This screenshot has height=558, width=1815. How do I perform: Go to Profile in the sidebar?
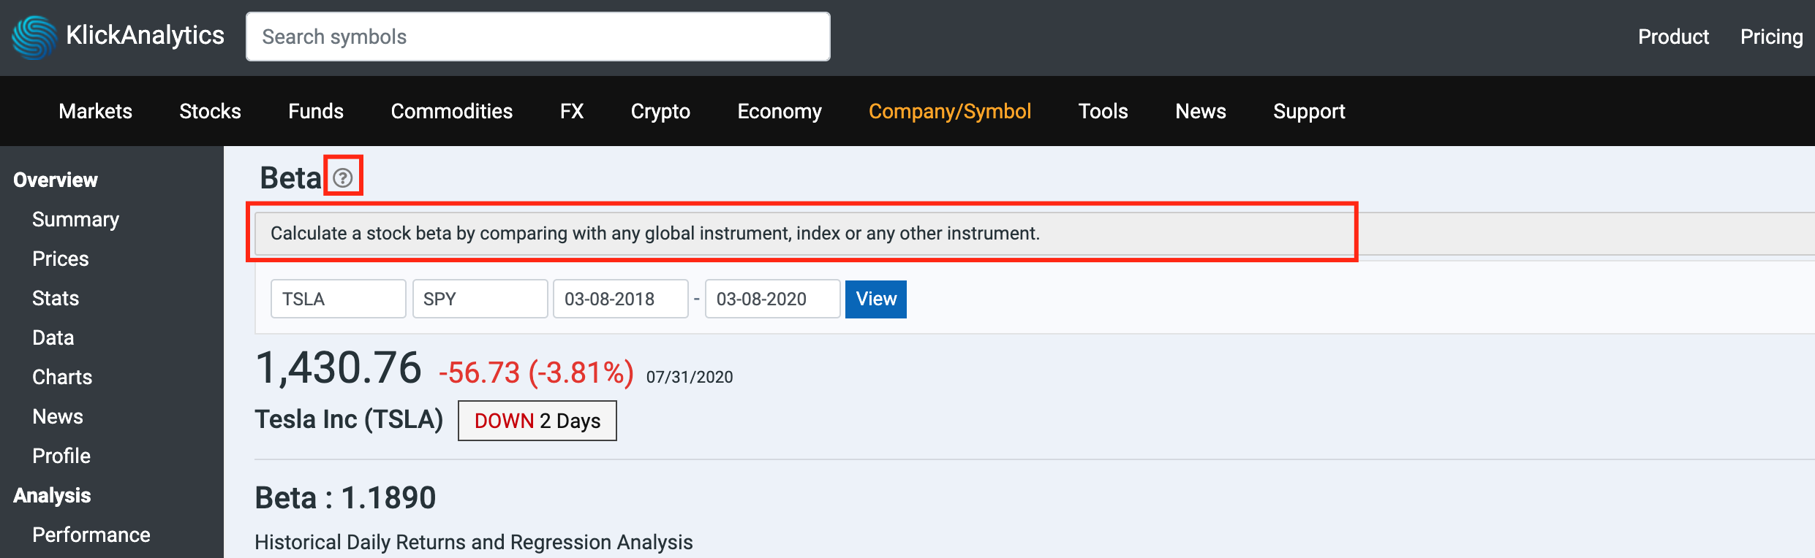(x=61, y=456)
